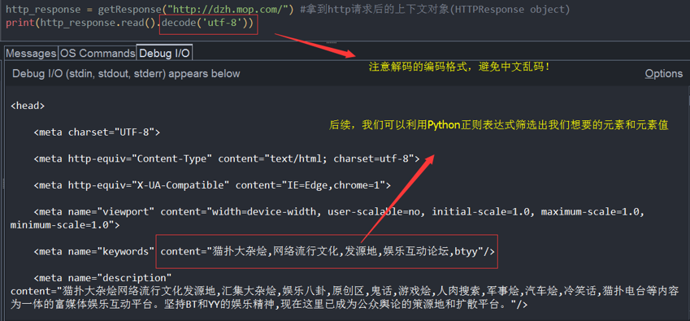This screenshot has height=321, width=690.
Task: Select the Debug I/O tab
Action: tap(165, 53)
